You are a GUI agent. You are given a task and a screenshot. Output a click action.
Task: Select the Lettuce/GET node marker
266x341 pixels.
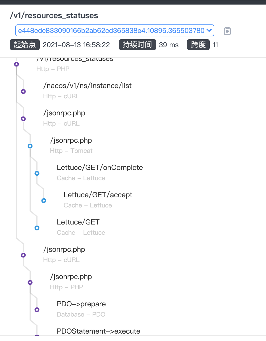[x=37, y=228]
